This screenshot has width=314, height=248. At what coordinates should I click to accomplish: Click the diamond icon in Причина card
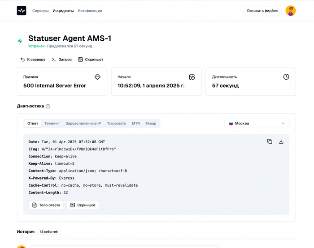coord(97,77)
